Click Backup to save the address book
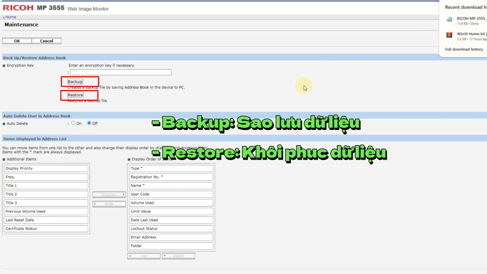The width and height of the screenshot is (487, 274). tap(75, 82)
